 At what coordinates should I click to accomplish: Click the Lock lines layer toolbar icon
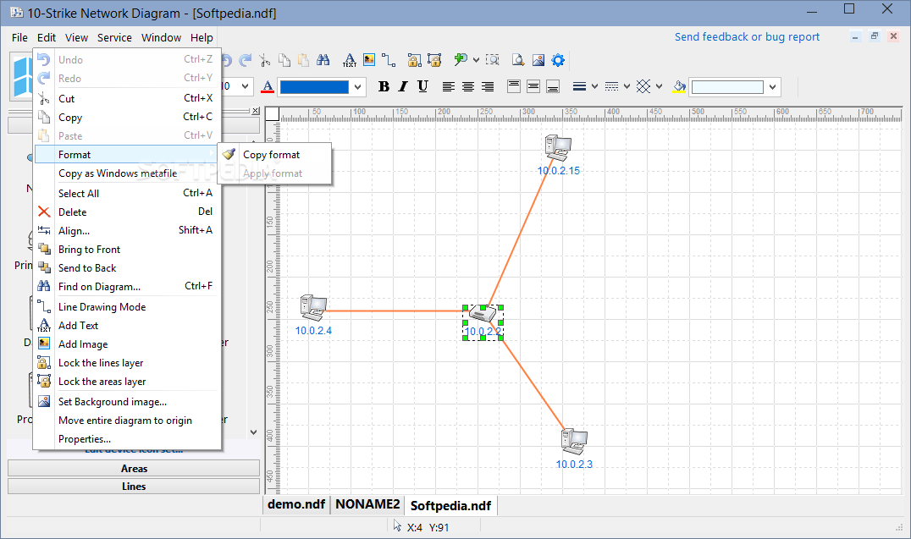click(x=414, y=60)
